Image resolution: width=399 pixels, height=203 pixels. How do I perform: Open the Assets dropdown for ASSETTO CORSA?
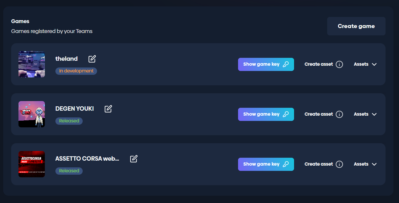(x=365, y=164)
